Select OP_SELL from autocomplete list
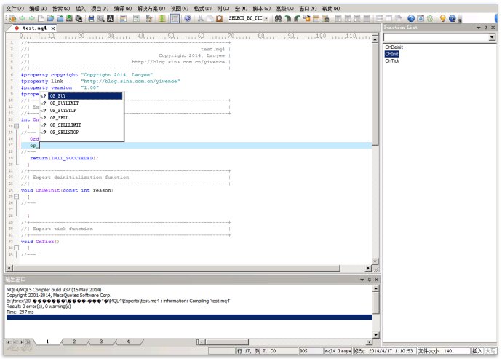This screenshot has width=502, height=359. [x=60, y=117]
